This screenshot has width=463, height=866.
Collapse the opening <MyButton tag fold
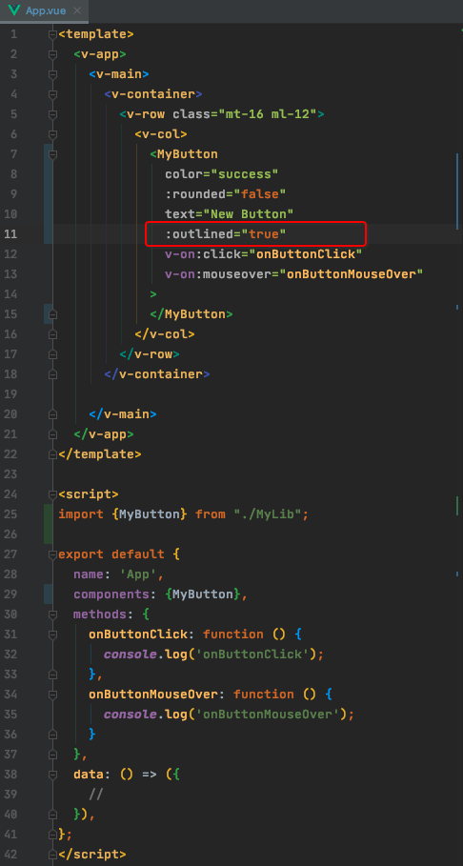(52, 154)
